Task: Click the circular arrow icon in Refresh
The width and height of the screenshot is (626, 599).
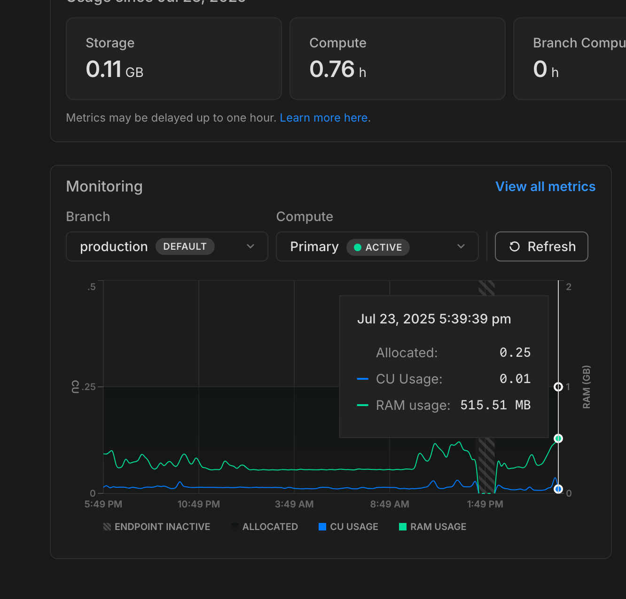Action: 515,246
